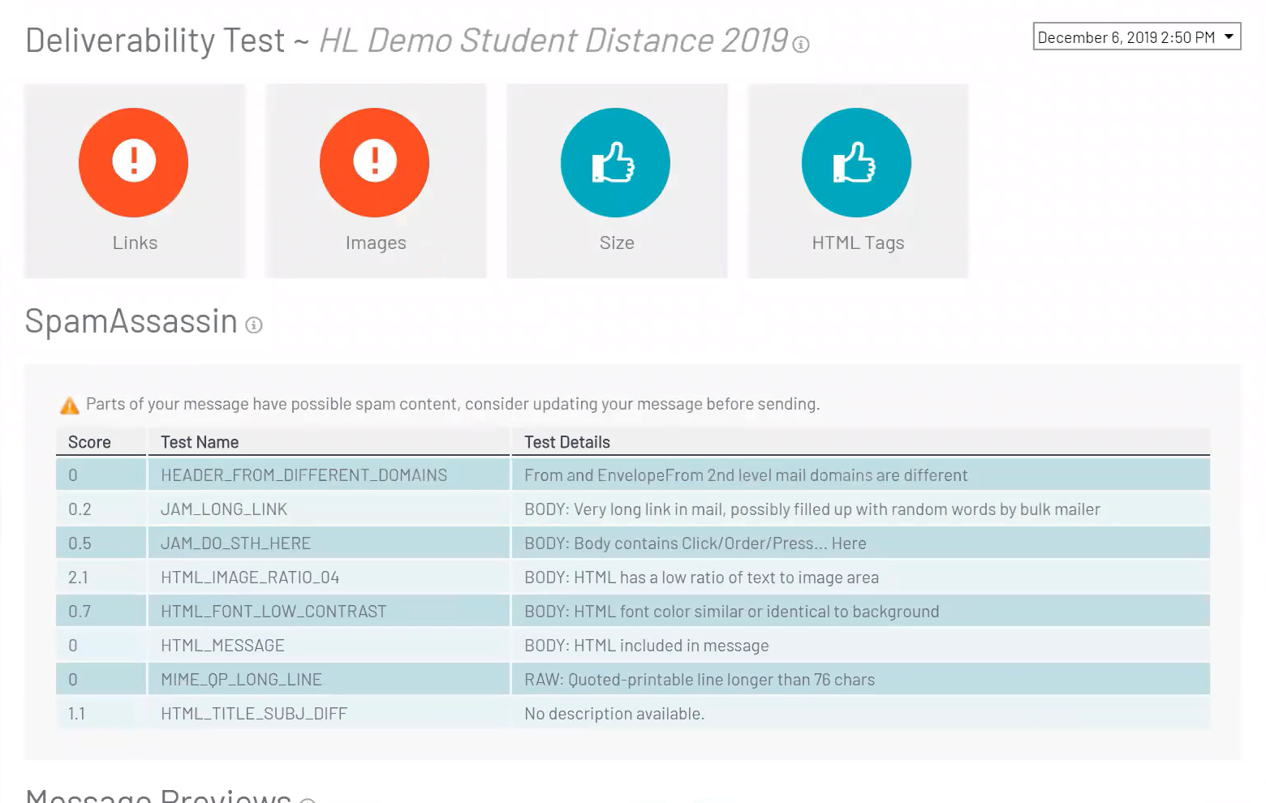Viewport: 1266px width, 803px height.
Task: Select the JAM_DO_STH_HERE test name
Action: pyautogui.click(x=235, y=543)
